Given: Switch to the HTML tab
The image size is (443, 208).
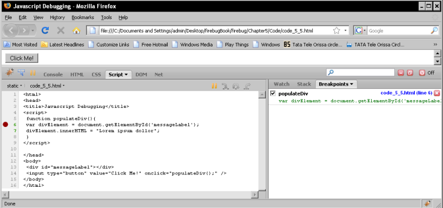Looking at the screenshot, I should point(77,75).
